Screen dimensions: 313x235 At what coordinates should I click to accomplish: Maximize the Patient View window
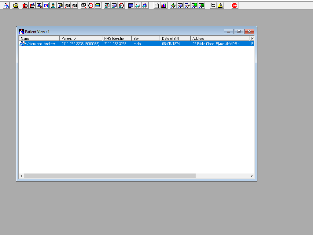tap(239, 32)
